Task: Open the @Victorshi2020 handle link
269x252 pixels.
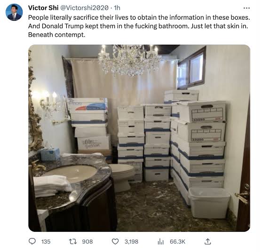Action: (85, 8)
